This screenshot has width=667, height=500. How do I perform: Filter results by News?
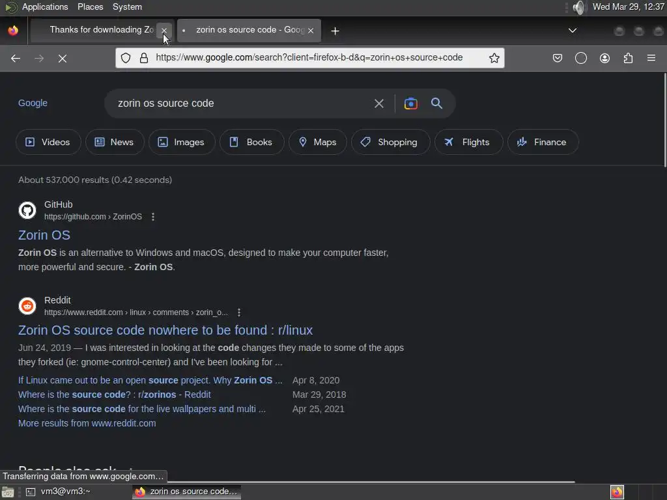pyautogui.click(x=115, y=142)
